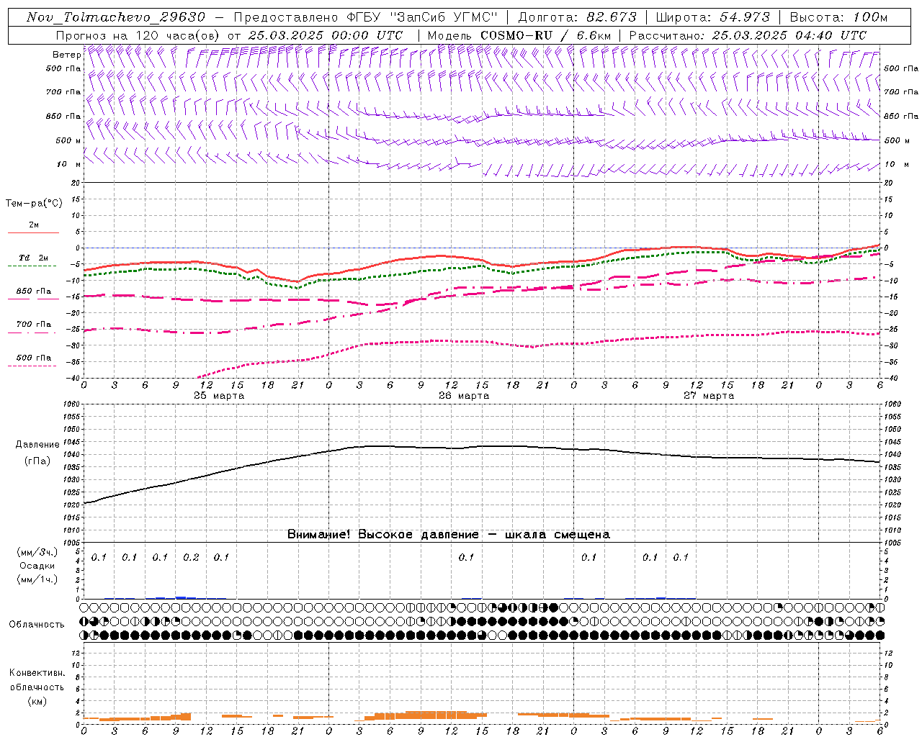Select the elevation text Высота: 100м
The image size is (922, 737).
click(x=839, y=17)
